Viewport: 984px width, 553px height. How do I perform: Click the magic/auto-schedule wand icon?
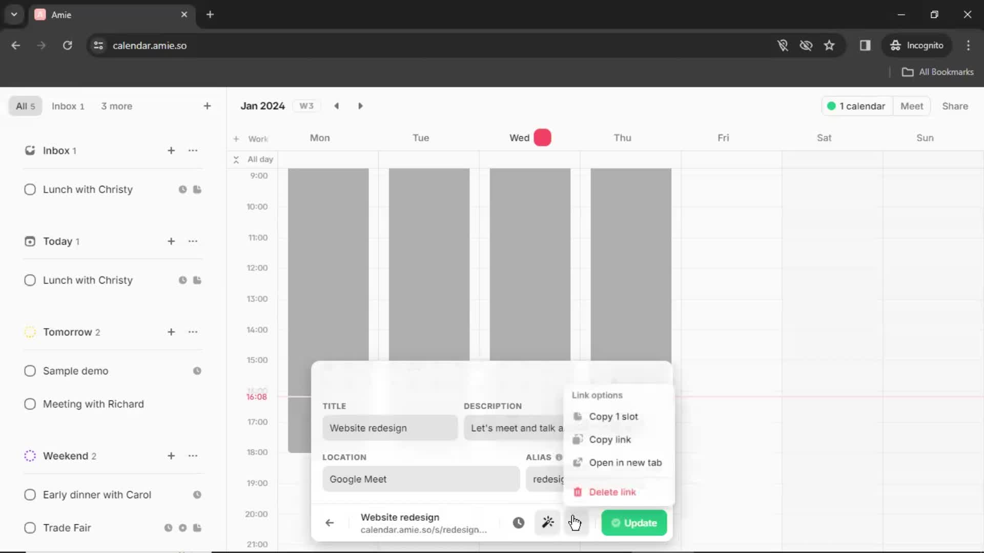click(x=547, y=522)
